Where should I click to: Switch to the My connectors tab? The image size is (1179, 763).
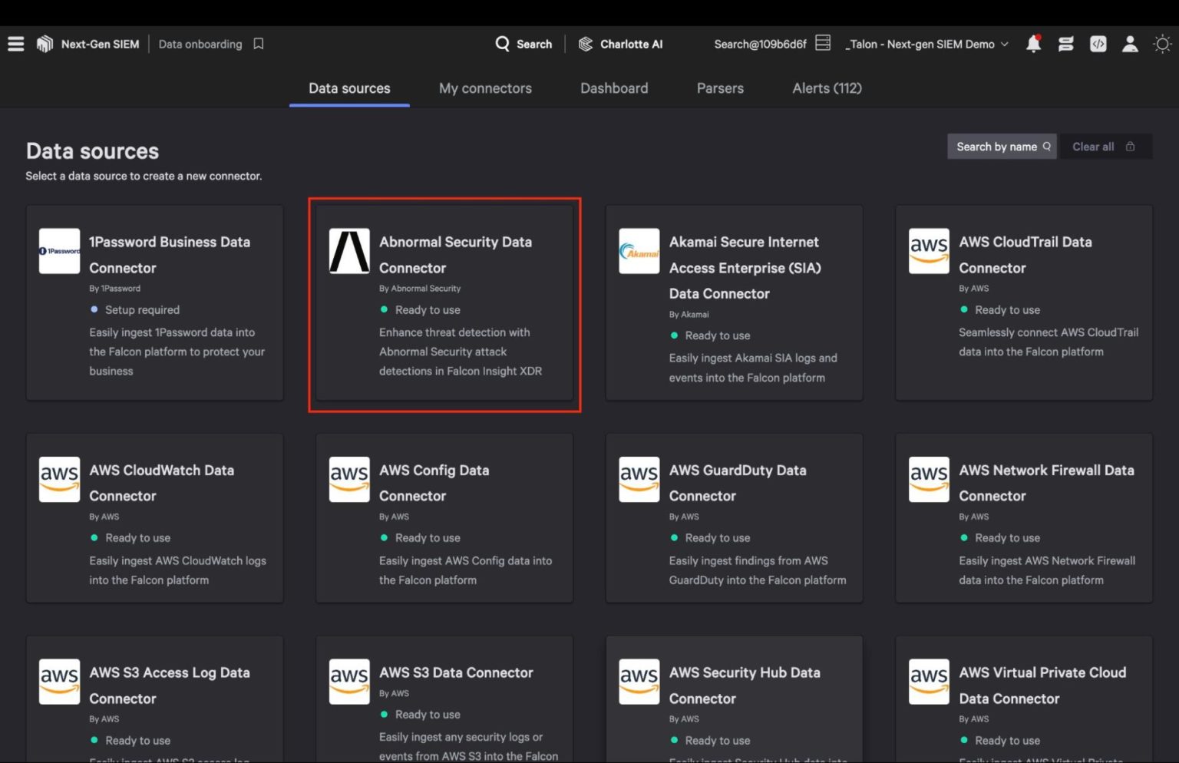coord(485,88)
